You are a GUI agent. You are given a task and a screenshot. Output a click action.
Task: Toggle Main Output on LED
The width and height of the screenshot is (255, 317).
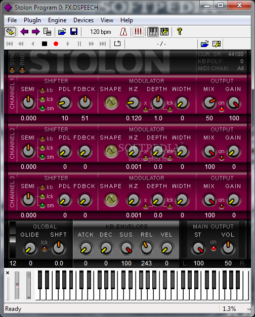(x=213, y=249)
